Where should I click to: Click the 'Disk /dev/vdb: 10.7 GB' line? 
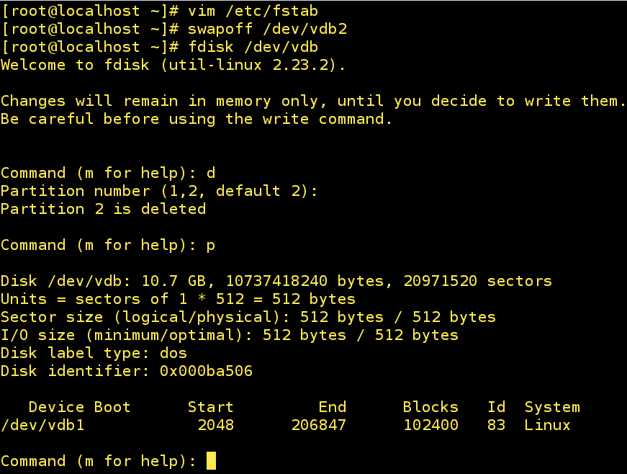[276, 281]
